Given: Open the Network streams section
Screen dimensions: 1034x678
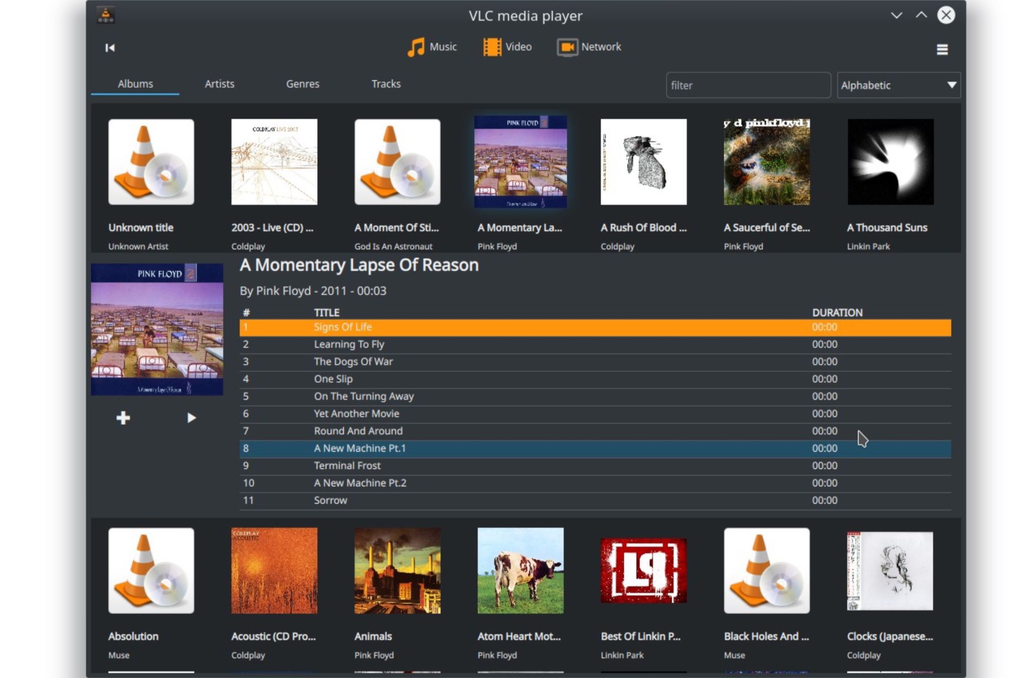Looking at the screenshot, I should 589,47.
